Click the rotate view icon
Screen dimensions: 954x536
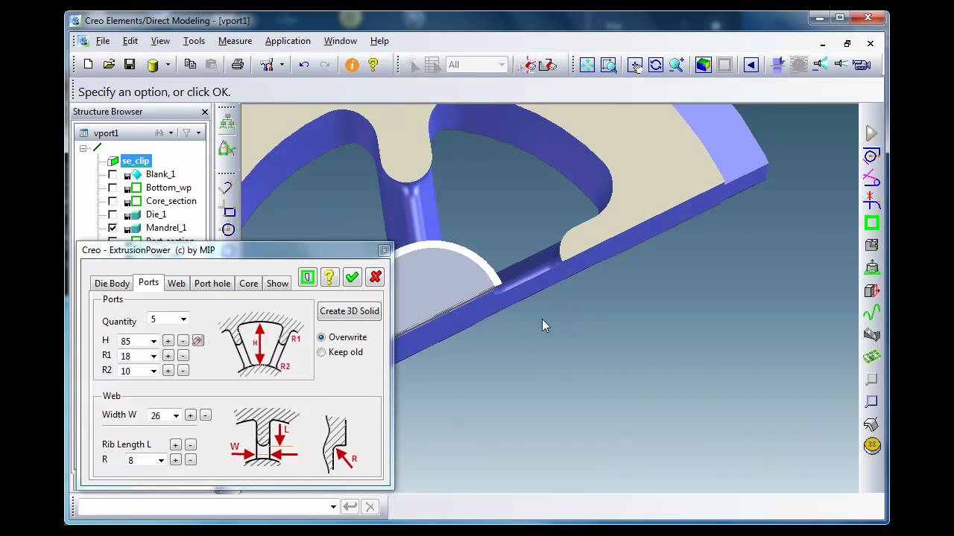click(x=656, y=65)
